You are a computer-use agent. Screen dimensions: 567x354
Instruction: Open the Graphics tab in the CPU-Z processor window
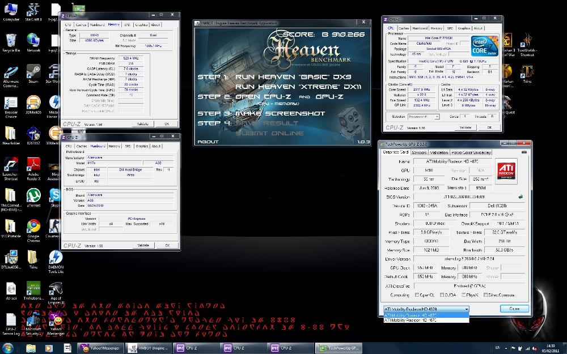(x=464, y=28)
